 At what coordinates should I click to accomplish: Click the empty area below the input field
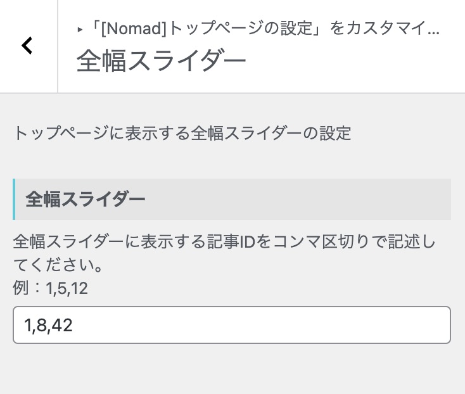232,371
